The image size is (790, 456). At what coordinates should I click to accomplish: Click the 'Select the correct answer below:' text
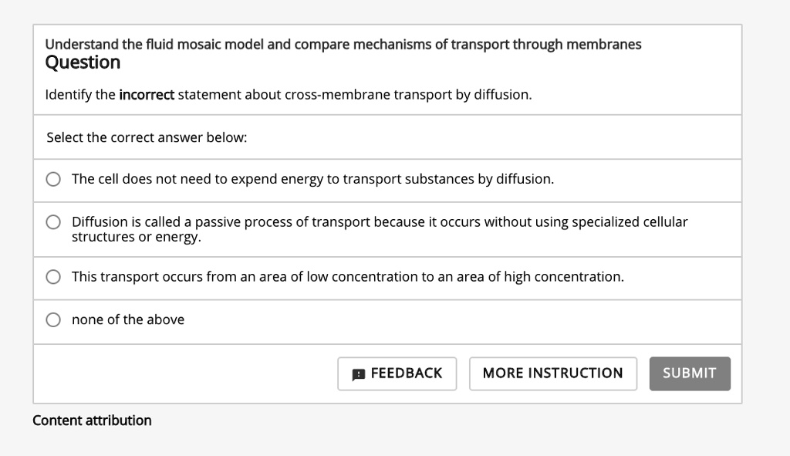coord(147,137)
